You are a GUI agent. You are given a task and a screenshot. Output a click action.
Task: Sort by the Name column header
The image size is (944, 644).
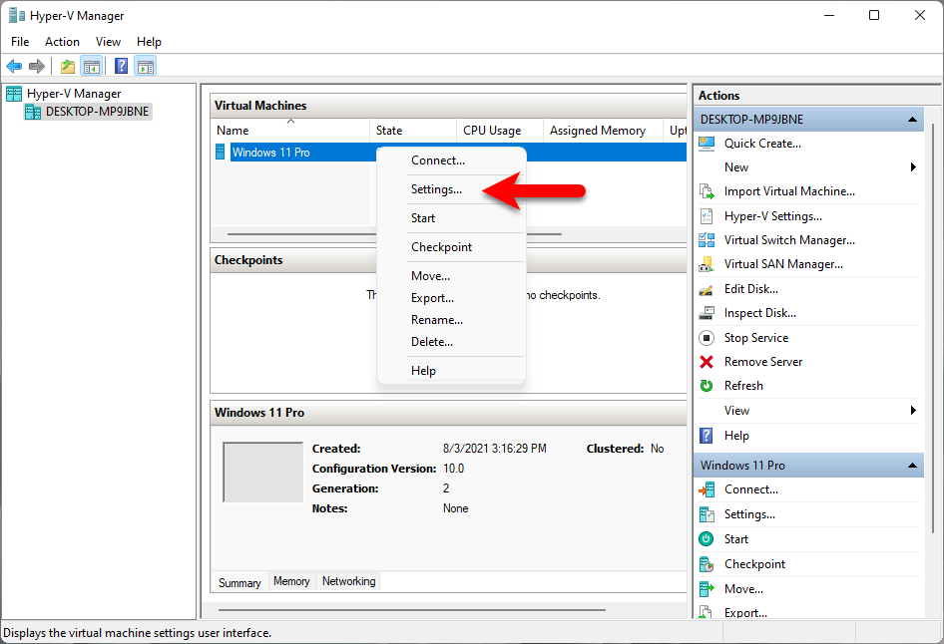[x=289, y=131]
